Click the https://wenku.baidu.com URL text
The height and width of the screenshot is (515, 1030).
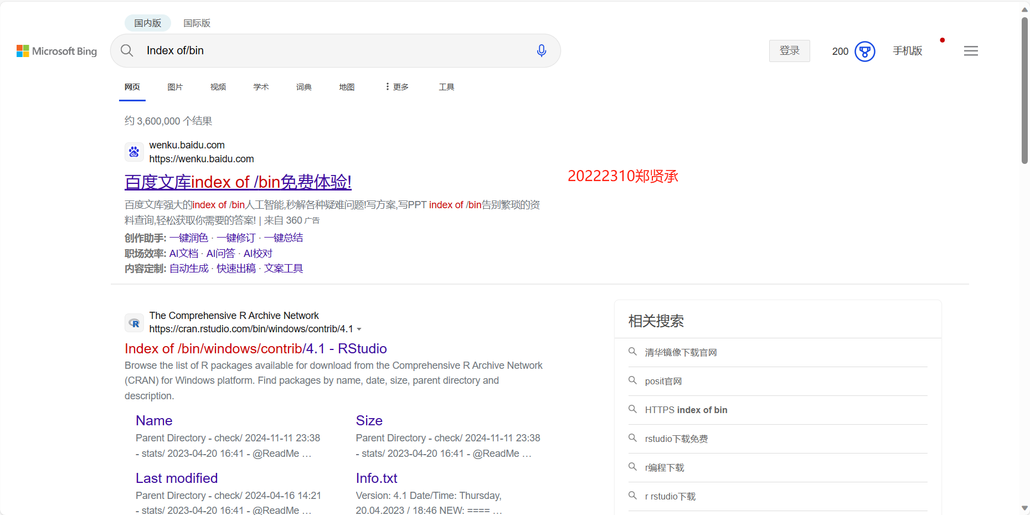[202, 159]
